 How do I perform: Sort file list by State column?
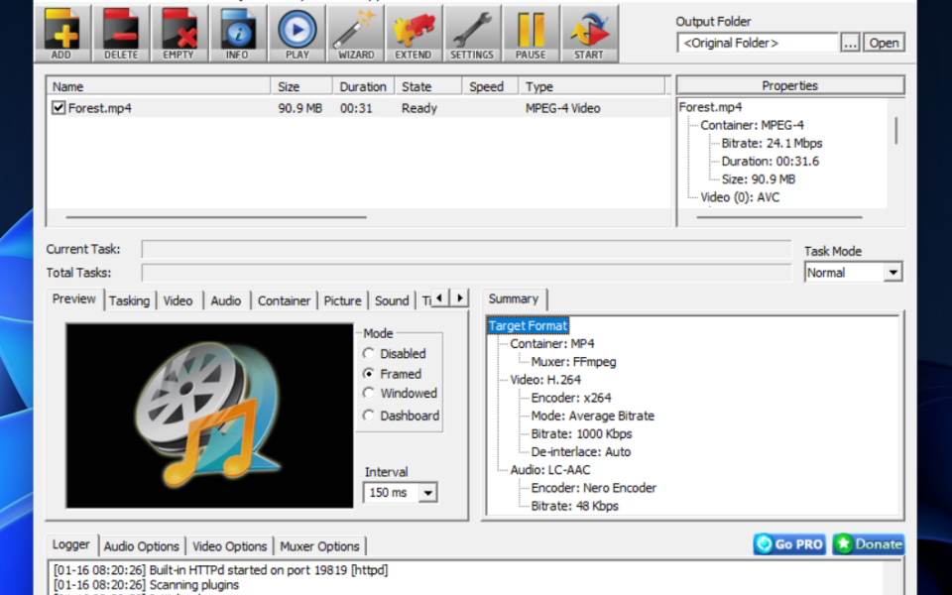point(428,87)
